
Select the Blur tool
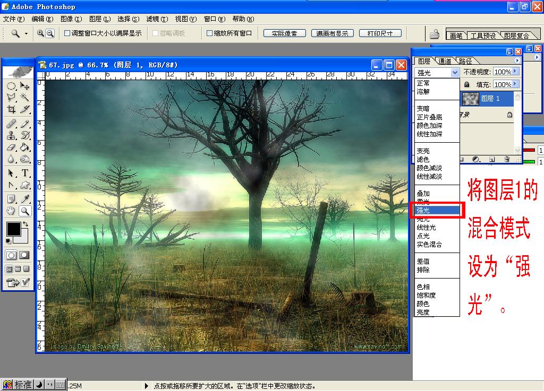point(11,159)
